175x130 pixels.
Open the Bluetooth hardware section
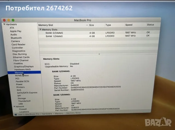click(16, 38)
